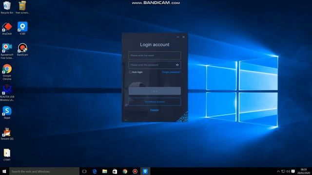The width and height of the screenshot is (312, 175).
Task: Open the Action Center notifications icon
Action: point(293,172)
